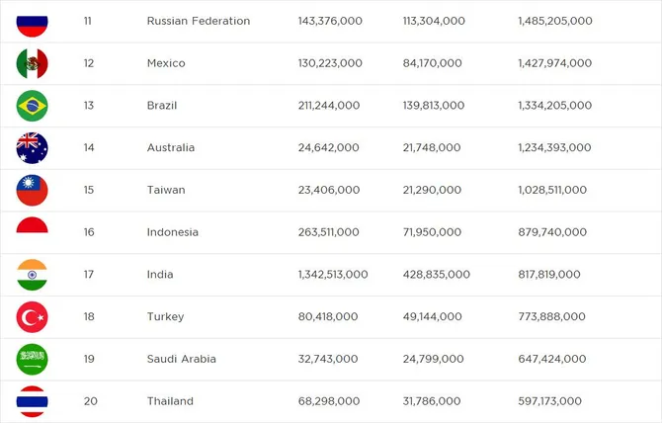Open the Mexico country name
Image resolution: width=662 pixels, height=423 pixels.
(166, 63)
